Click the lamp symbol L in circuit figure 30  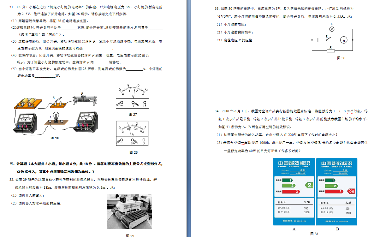click(332, 29)
